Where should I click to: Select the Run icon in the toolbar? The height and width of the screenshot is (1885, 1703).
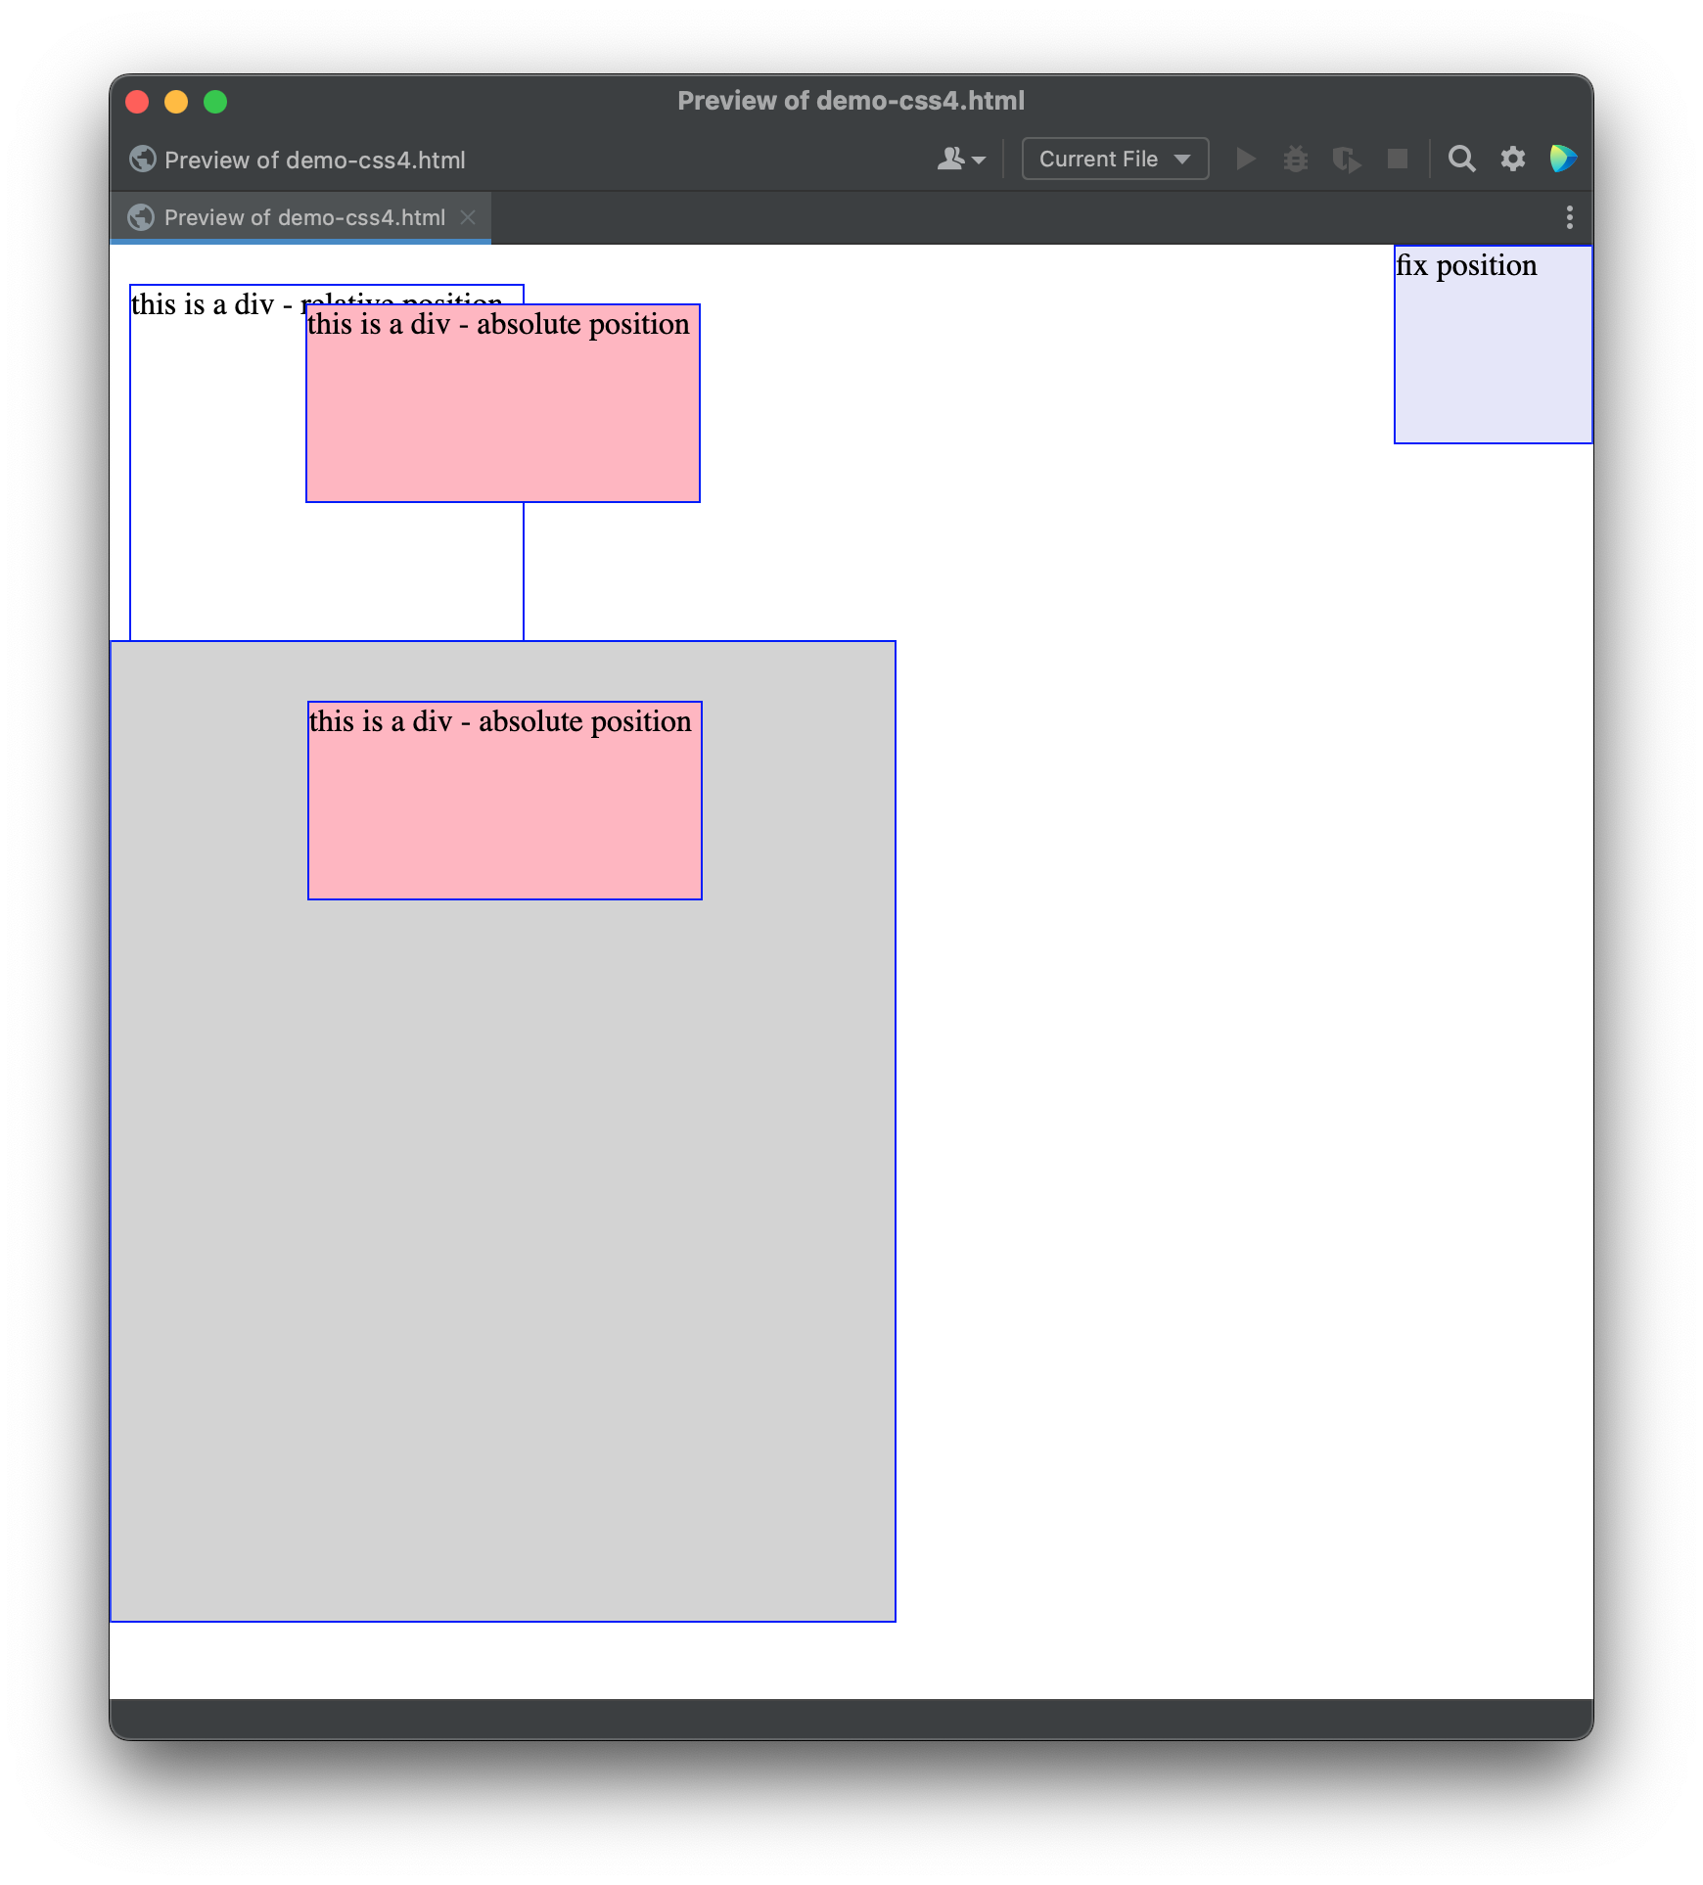click(1245, 159)
